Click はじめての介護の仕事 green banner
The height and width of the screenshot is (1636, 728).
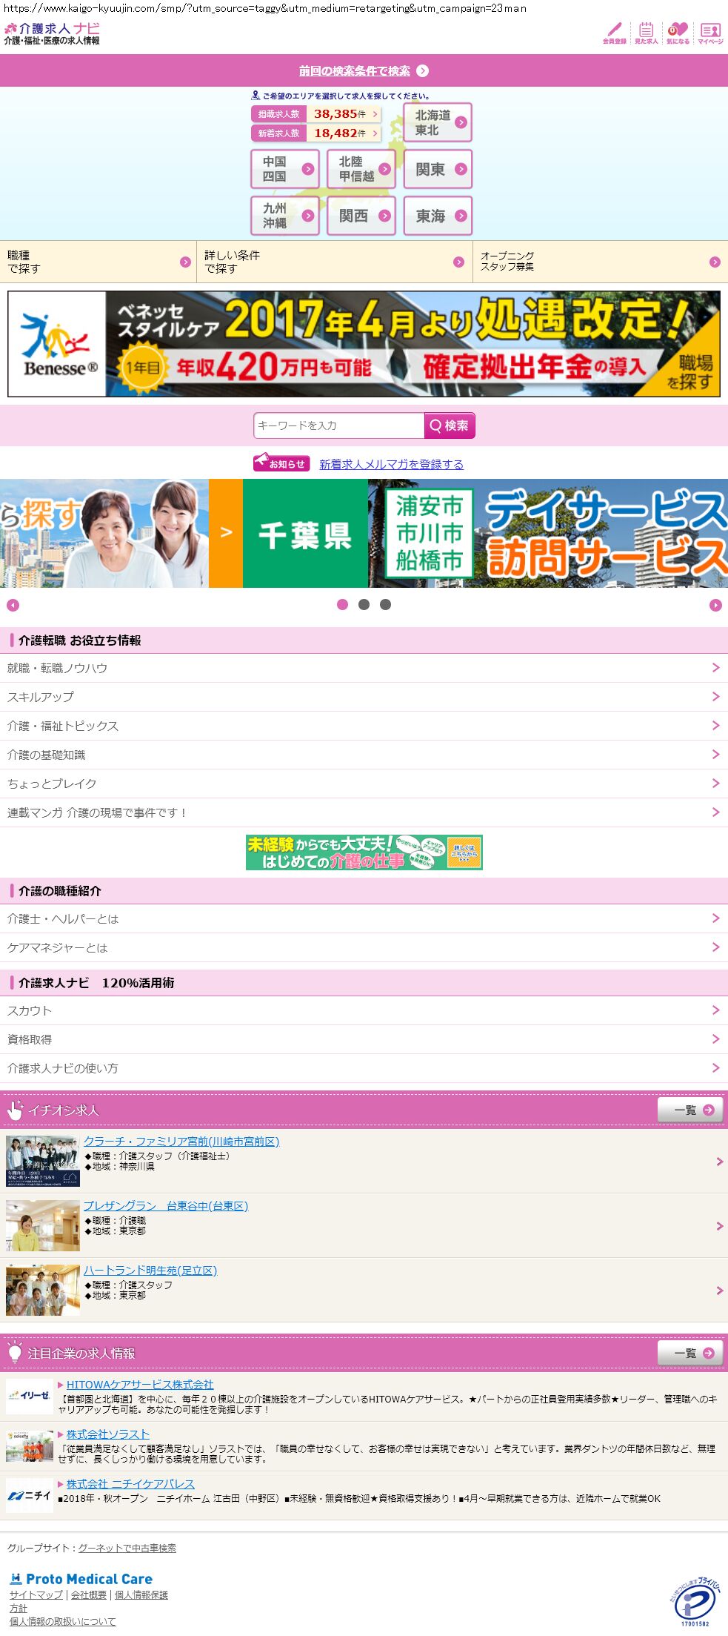pos(364,852)
